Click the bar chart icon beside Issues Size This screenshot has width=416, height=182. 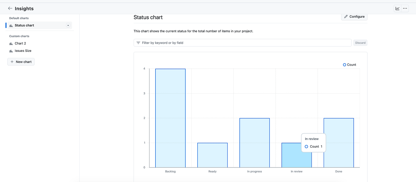pyautogui.click(x=11, y=51)
